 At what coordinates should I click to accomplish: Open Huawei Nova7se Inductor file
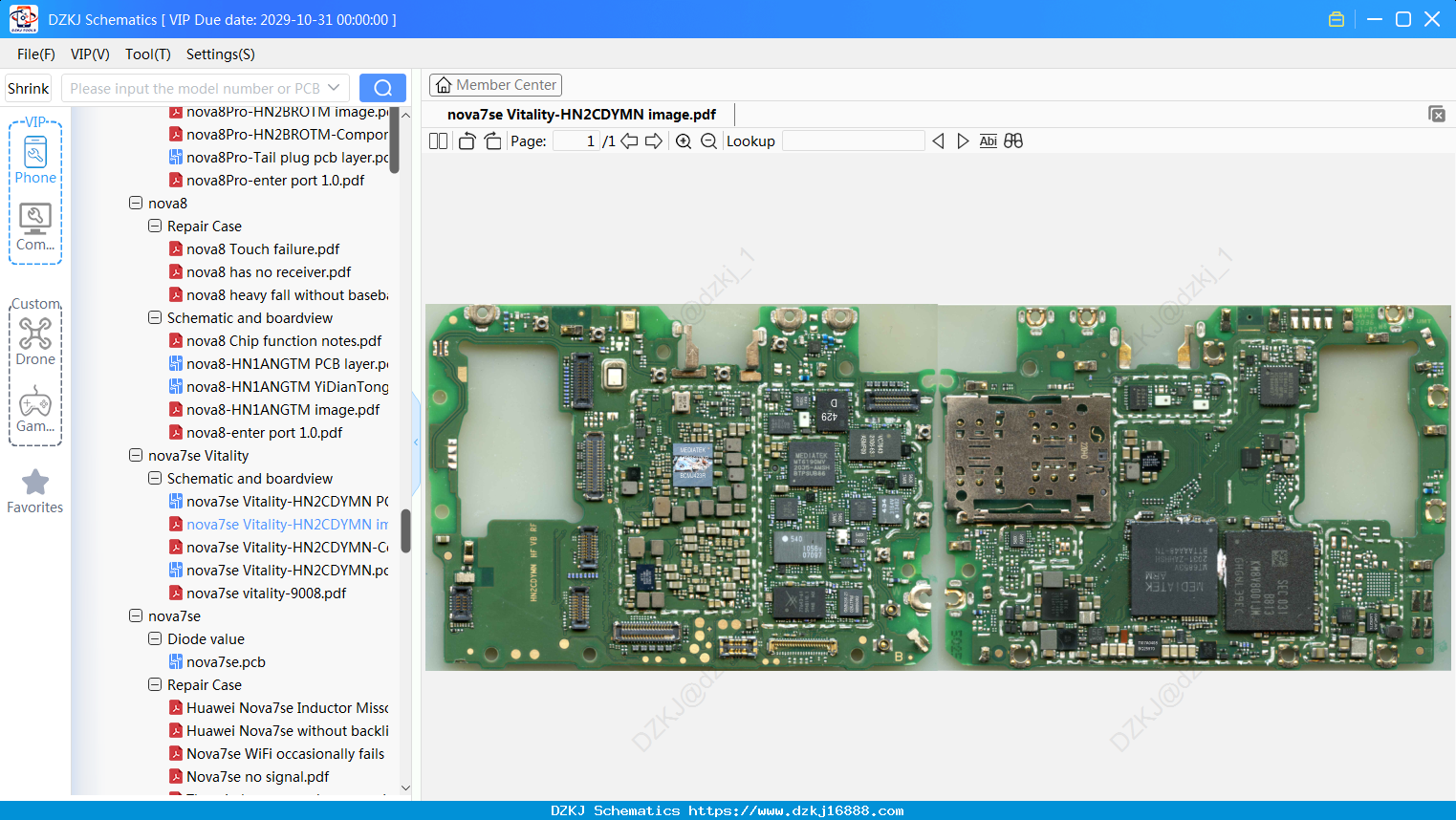pyautogui.click(x=288, y=707)
